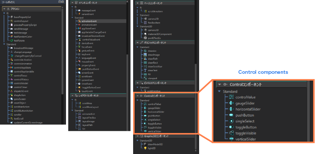Screen dimensions: 315x154
Task: Select the drawModel3D component icon
Action: point(145,144)
